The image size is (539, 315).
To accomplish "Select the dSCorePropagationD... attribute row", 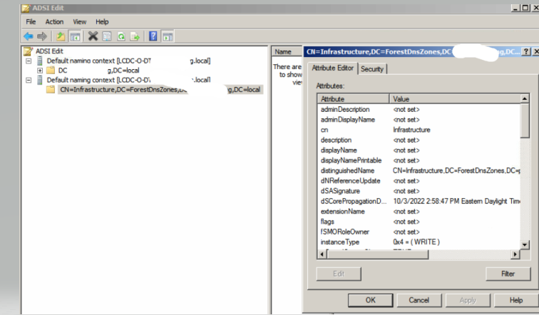I will (x=419, y=201).
